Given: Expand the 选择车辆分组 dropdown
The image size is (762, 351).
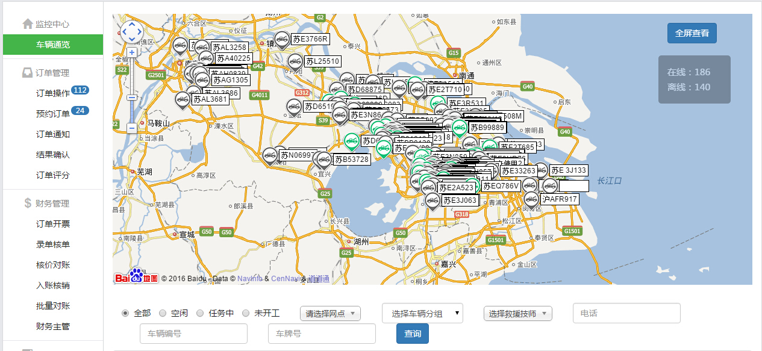Looking at the screenshot, I should coord(422,313).
